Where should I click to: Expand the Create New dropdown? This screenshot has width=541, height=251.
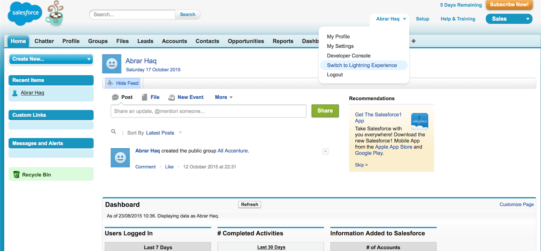51,59
